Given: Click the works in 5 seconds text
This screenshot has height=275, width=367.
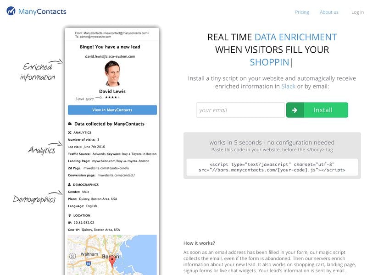Looking at the screenshot, I should click(x=272, y=143).
